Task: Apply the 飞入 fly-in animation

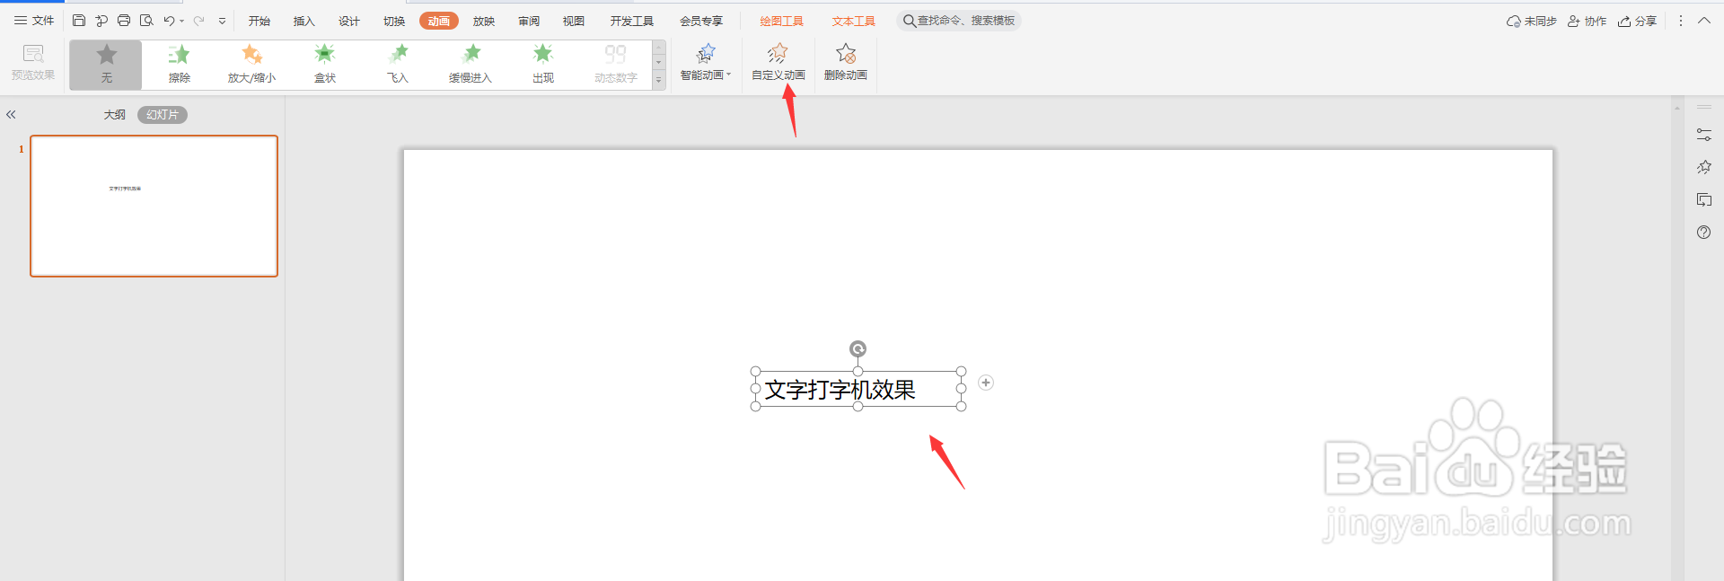Action: 398,65
